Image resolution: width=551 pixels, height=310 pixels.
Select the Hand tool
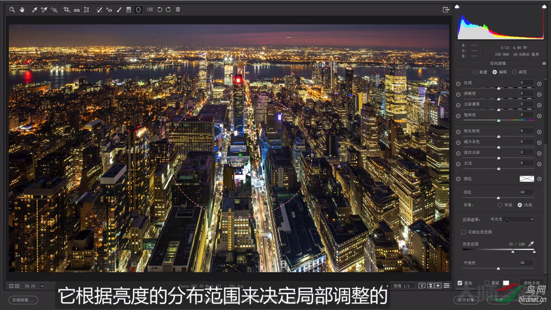[x=22, y=9]
